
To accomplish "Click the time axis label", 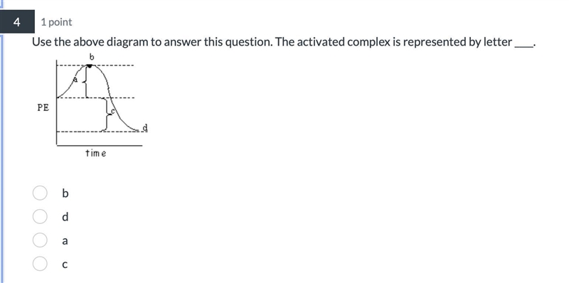I will tap(96, 154).
